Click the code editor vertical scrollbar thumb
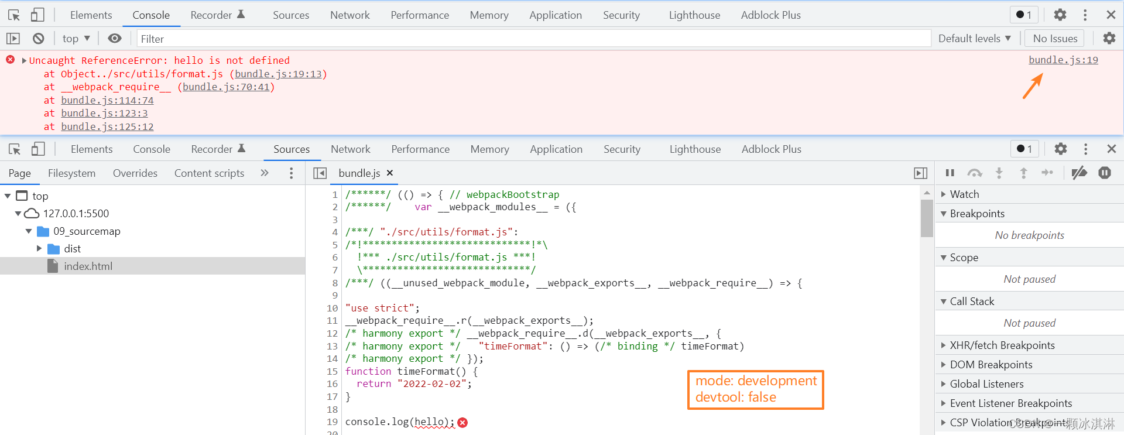The height and width of the screenshot is (435, 1124). [x=927, y=218]
